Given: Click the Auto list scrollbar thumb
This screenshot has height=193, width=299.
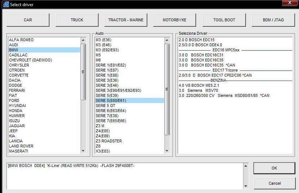Looking at the screenshot, I should [167, 89].
